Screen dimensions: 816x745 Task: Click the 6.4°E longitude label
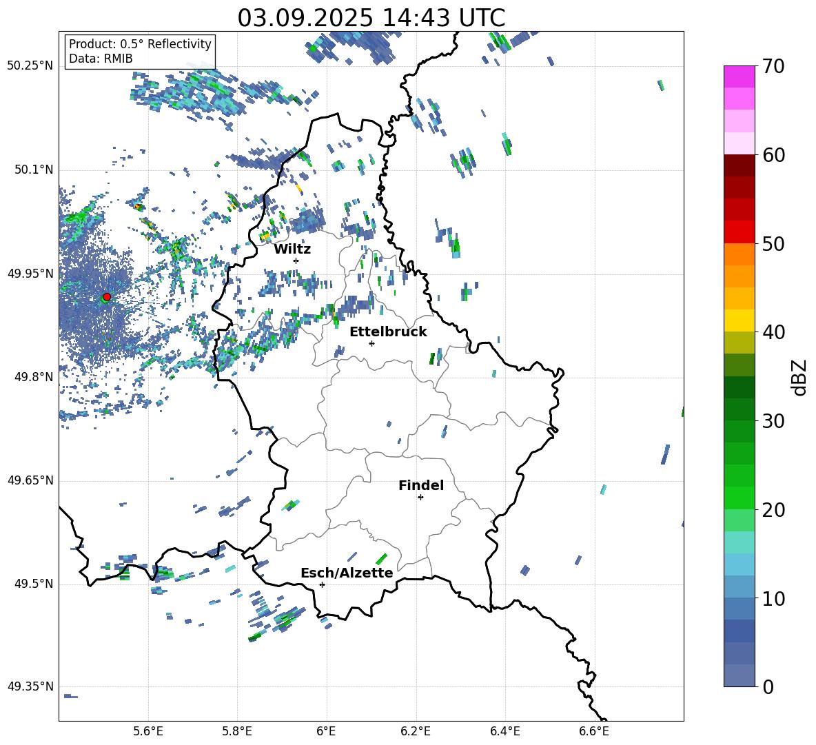point(504,731)
